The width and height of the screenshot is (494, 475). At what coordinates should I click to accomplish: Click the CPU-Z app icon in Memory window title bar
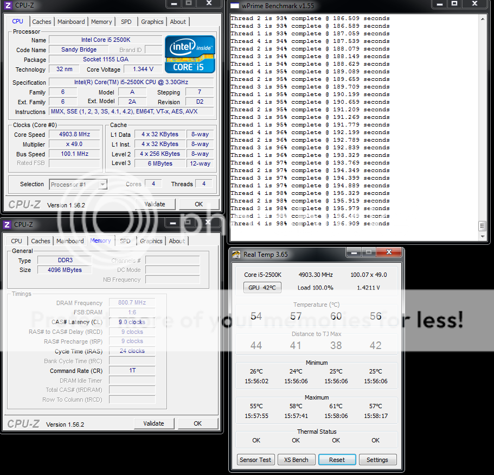click(x=7, y=225)
